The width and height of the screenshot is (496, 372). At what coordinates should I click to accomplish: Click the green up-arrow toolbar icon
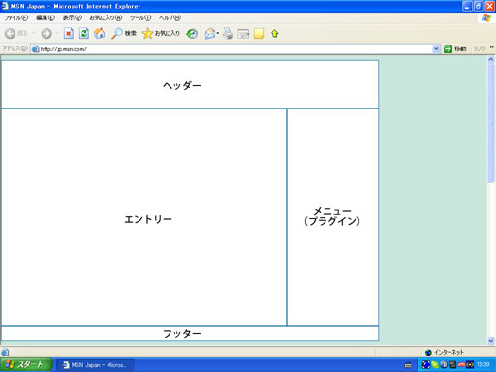click(275, 34)
